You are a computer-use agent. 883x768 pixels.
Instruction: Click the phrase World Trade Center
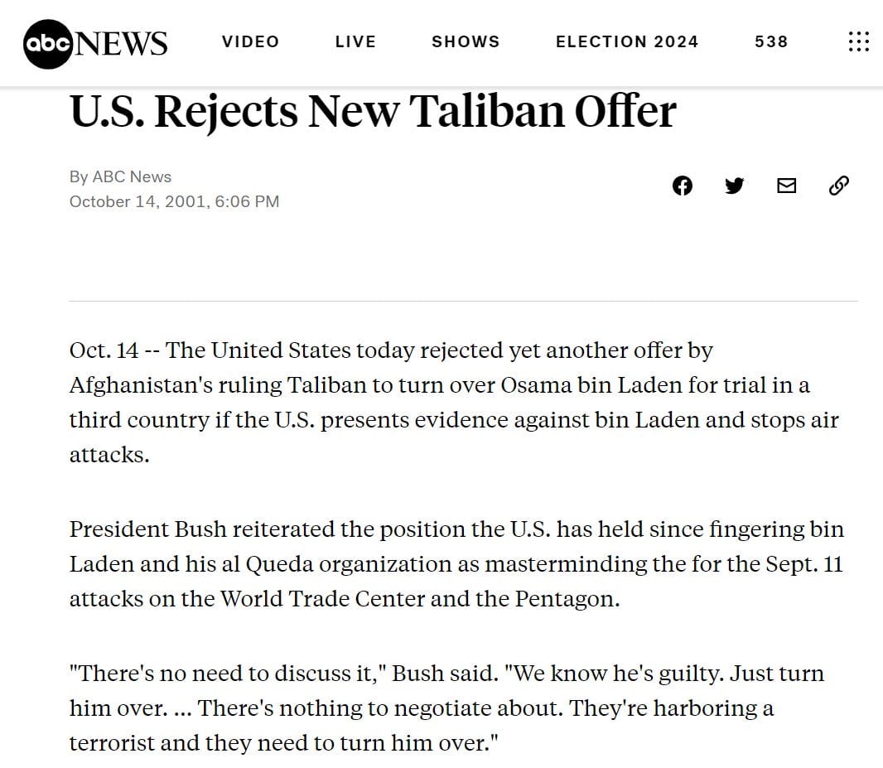[x=322, y=598]
